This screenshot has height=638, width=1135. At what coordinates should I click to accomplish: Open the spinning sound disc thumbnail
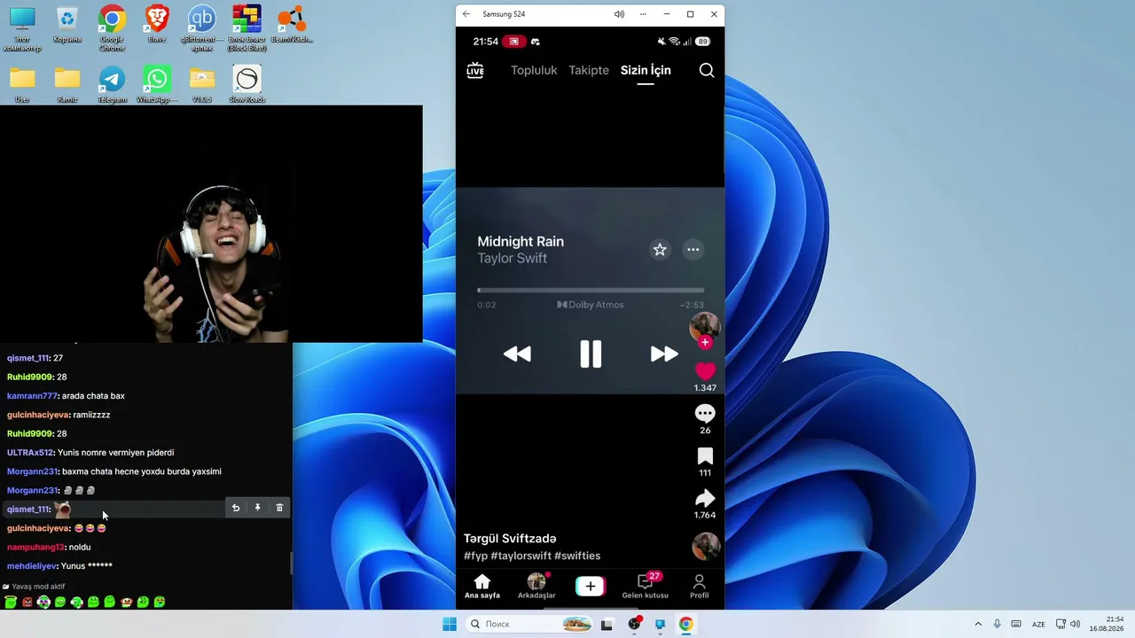click(x=706, y=547)
